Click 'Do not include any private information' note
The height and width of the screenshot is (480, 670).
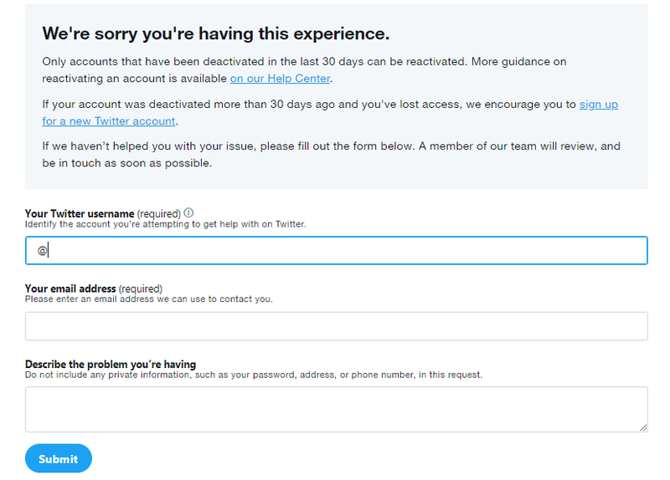click(254, 375)
